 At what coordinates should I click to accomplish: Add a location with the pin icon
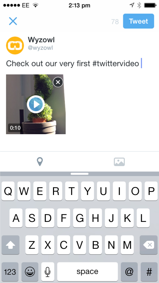tap(40, 161)
